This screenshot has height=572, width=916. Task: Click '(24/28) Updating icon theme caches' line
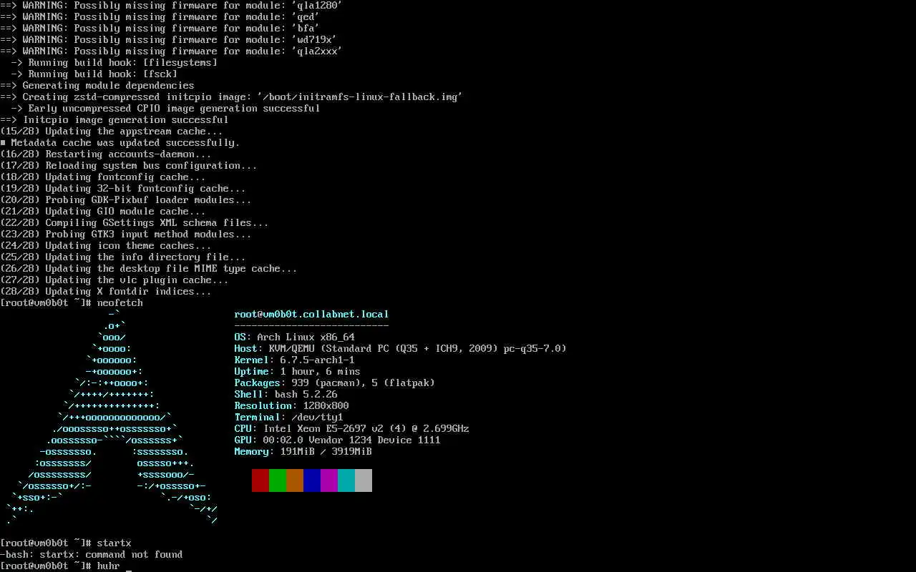tap(106, 246)
